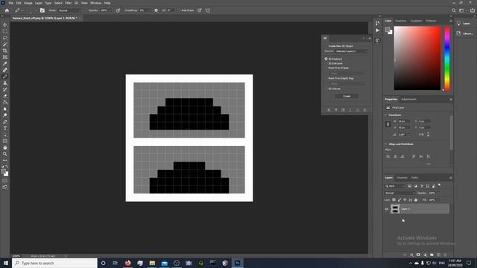Image resolution: width=477 pixels, height=268 pixels.
Task: Select the Zoom tool
Action: [x=5, y=154]
